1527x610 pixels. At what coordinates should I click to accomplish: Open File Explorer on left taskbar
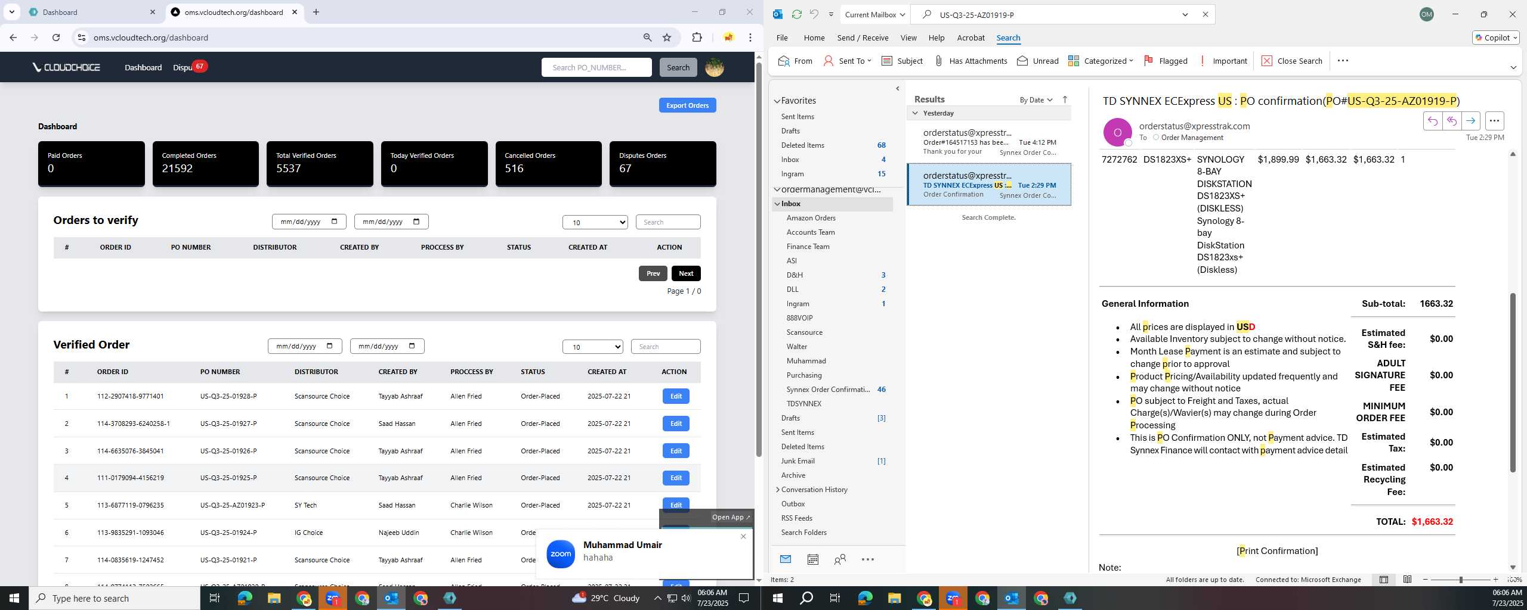(x=274, y=598)
